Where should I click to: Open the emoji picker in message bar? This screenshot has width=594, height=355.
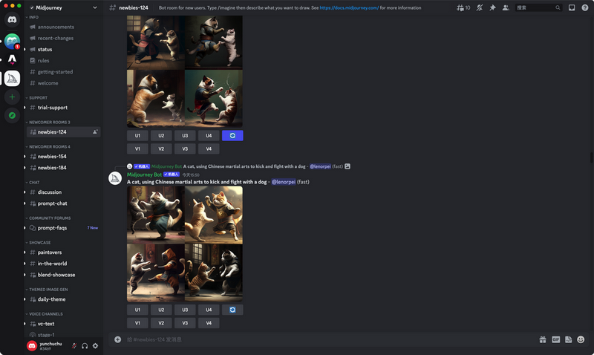581,339
